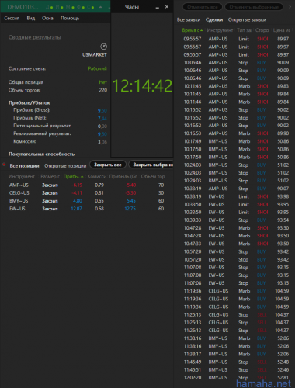Select the 11:38:17 BMY~US trade row
Image resolution: width=295 pixels, height=388 pixels.
[x=235, y=354]
